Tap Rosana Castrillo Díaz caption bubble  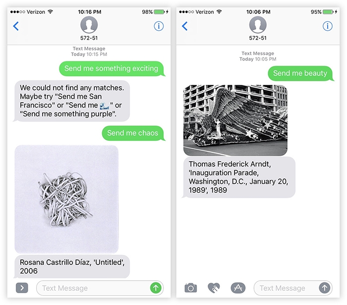[x=72, y=266]
